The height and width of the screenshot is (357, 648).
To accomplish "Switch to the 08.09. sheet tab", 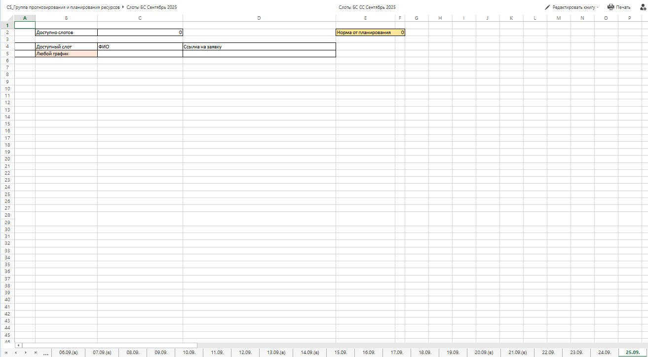I will [132, 353].
